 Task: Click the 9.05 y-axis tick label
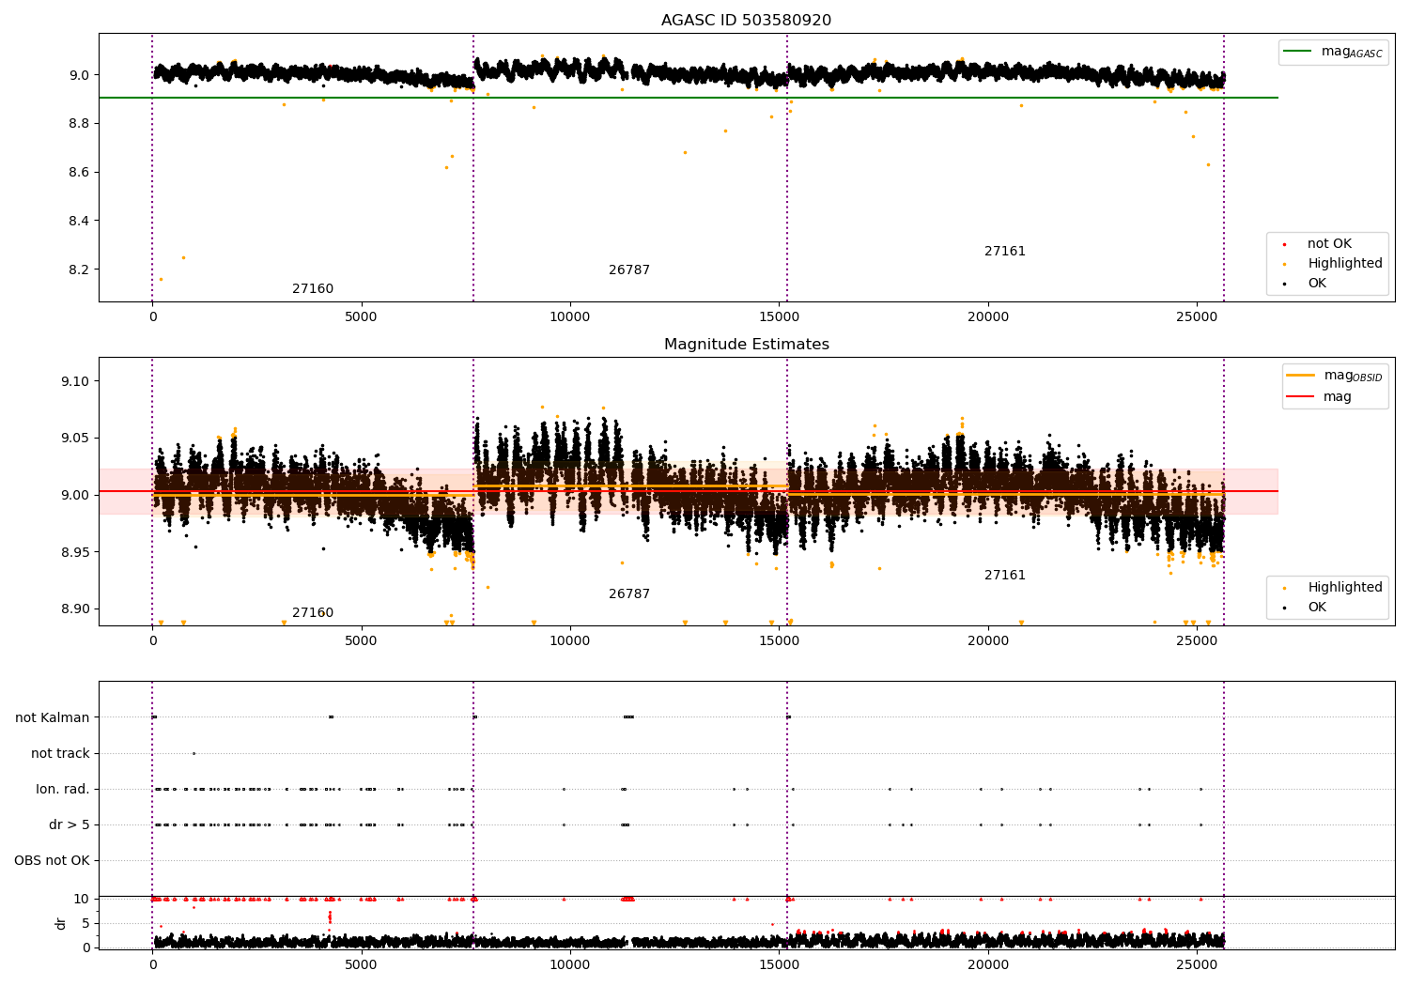coord(74,439)
